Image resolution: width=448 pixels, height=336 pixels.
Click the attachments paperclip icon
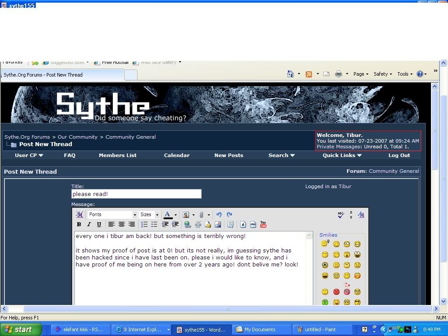click(201, 214)
